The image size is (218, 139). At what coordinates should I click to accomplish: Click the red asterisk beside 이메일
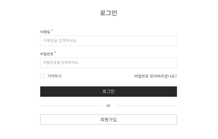pos(52,31)
